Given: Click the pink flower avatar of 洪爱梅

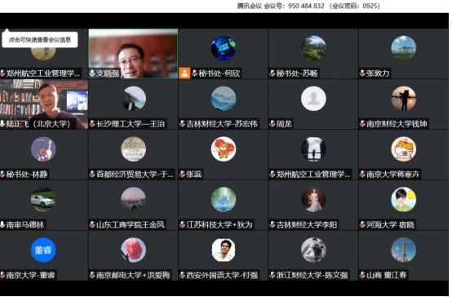Looking at the screenshot, I should [x=133, y=250].
